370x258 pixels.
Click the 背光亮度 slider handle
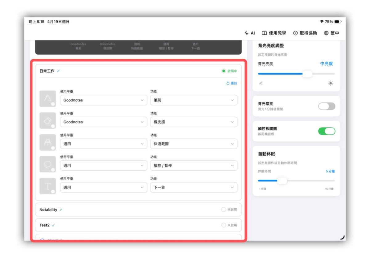(x=307, y=74)
